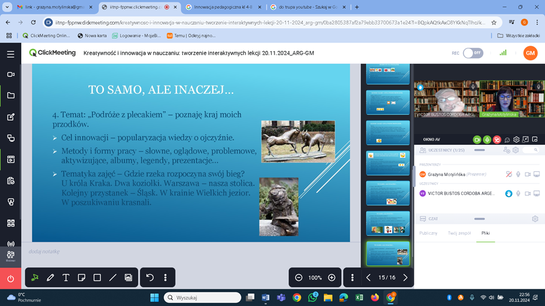Screen dimensions: 545x306
Task: Open the live streaming broadcast icon
Action: pyautogui.click(x=10, y=244)
